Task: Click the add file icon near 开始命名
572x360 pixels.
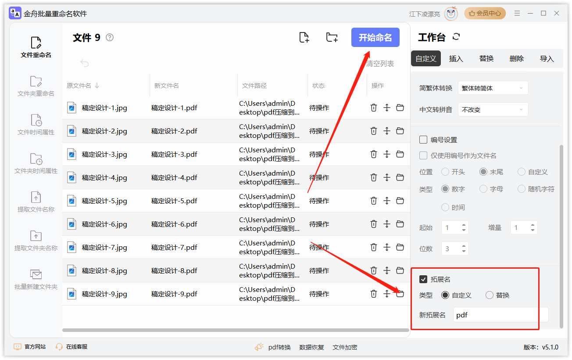Action: 304,37
